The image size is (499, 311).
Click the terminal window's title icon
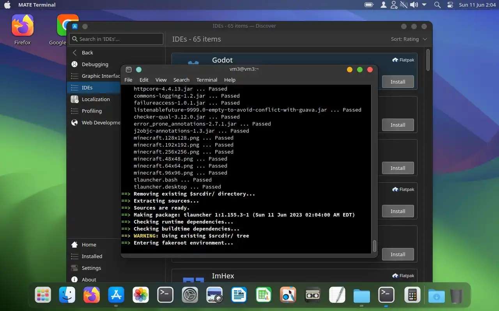[x=129, y=70]
